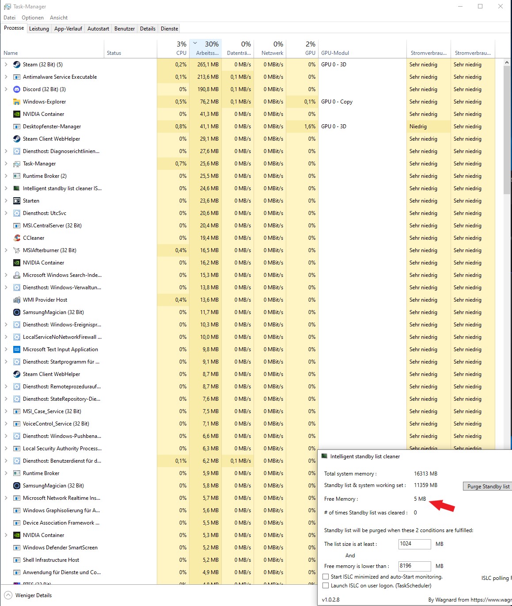Expand the Runtime Broker (2) group
Screen dimensions: 512x606
tap(6, 176)
